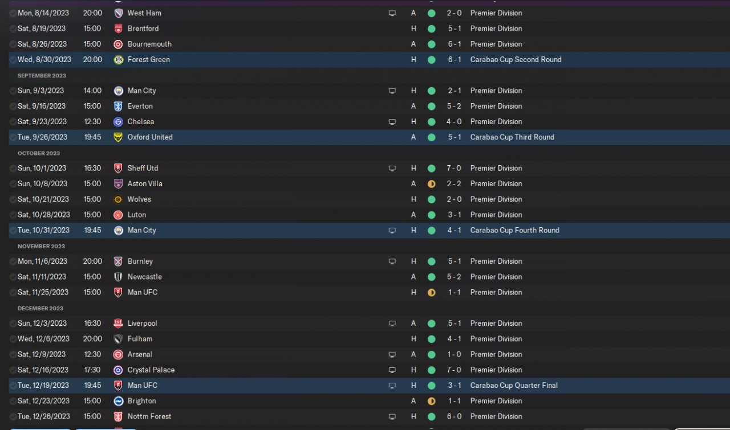Click the Man City badge on 9/3/2023
The width and height of the screenshot is (730, 430).
[118, 91]
